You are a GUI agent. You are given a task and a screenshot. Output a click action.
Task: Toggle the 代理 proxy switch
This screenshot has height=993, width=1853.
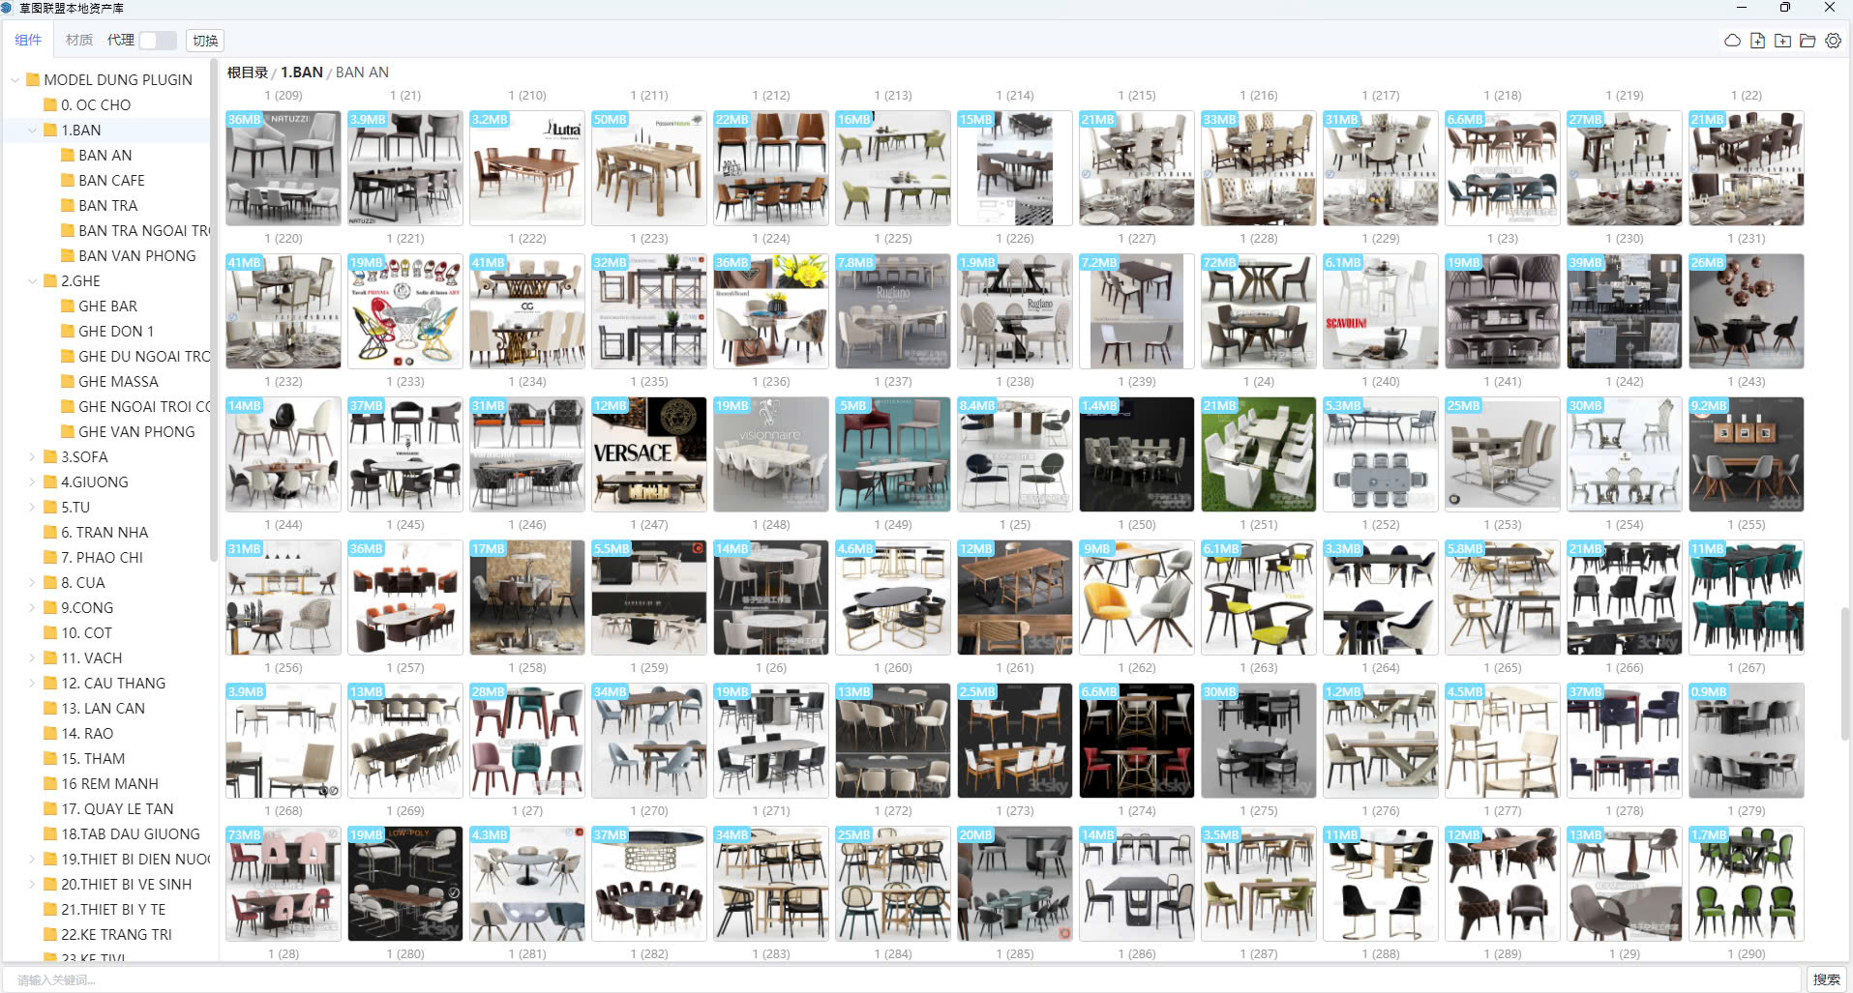tap(157, 41)
